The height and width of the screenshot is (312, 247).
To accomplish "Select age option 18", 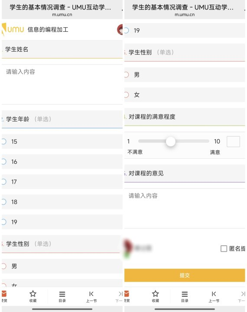I will [62, 202].
